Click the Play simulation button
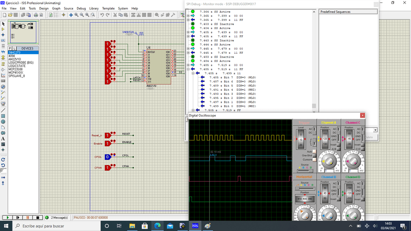Image resolution: width=411 pixels, height=231 pixels. tap(7, 218)
